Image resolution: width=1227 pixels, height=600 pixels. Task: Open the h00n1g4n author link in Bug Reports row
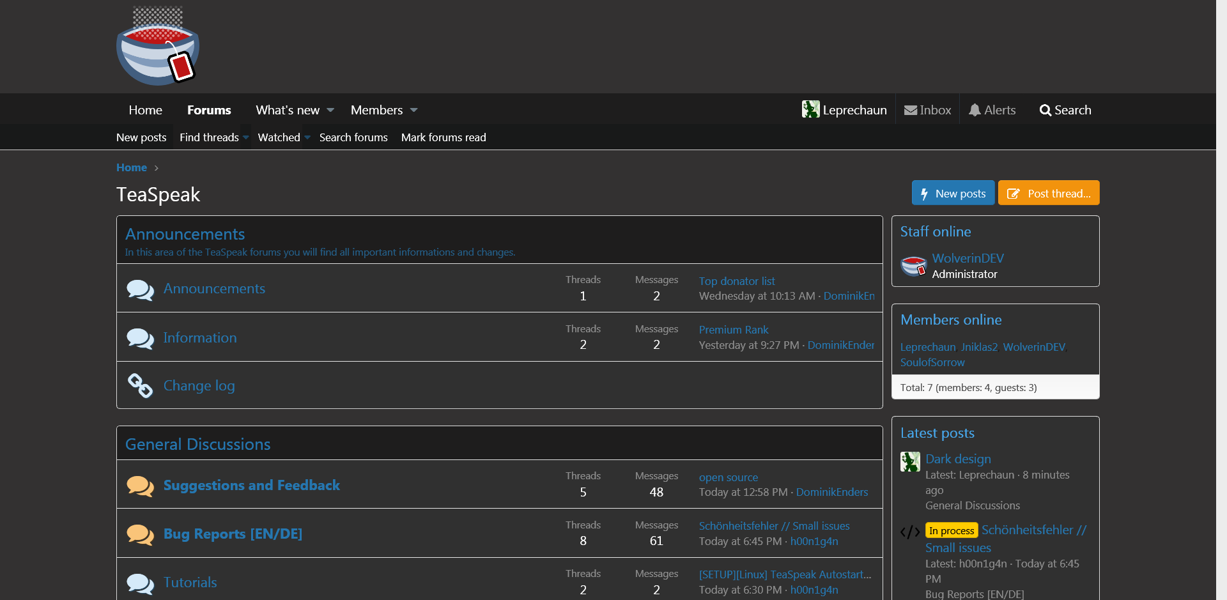pyautogui.click(x=814, y=541)
